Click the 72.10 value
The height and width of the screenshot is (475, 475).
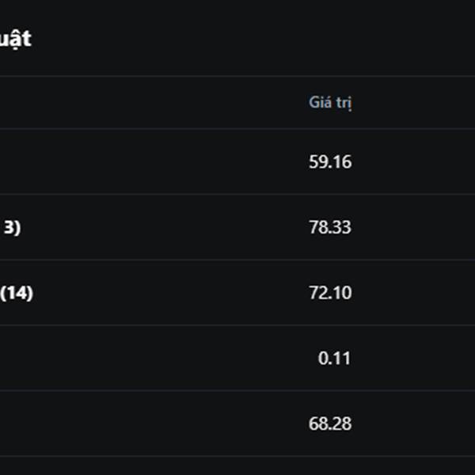click(x=330, y=293)
